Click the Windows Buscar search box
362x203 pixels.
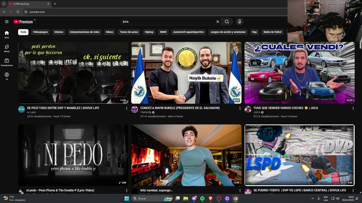tap(152, 198)
